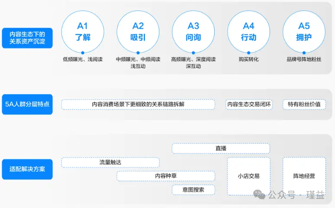The height and width of the screenshot is (208, 335).
Task: Select the 直播 solution box
Action: (x=221, y=148)
